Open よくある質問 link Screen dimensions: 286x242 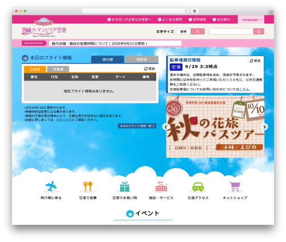(170, 19)
